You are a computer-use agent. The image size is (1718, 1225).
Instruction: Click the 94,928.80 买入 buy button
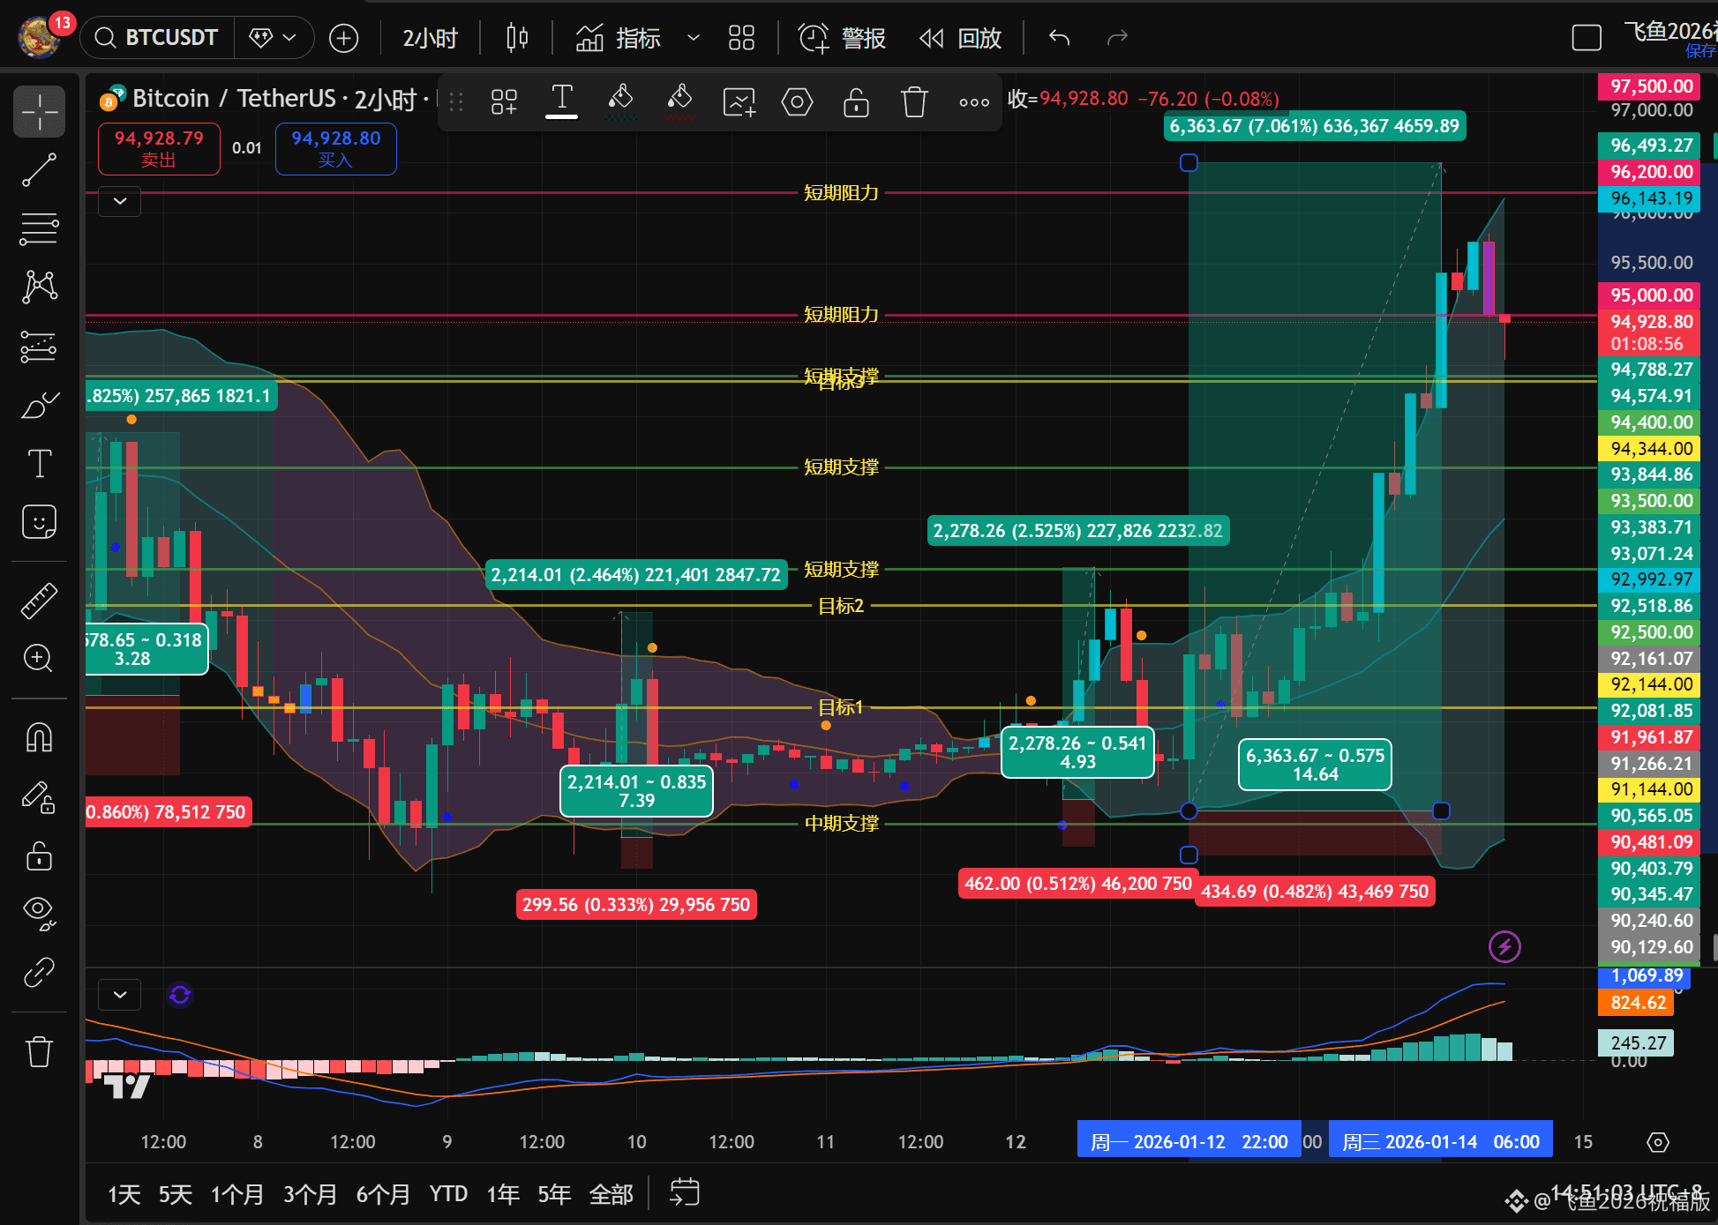coord(335,148)
